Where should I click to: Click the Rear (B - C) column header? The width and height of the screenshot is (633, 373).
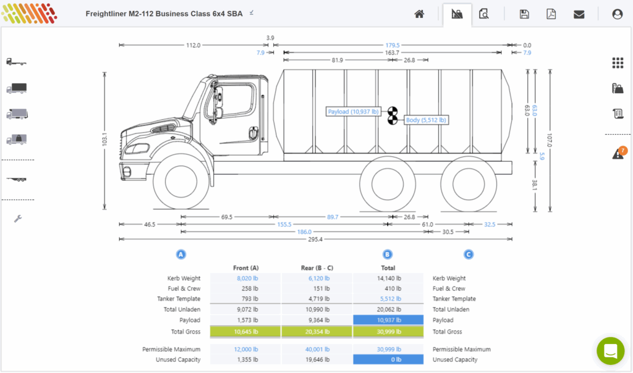pyautogui.click(x=317, y=268)
